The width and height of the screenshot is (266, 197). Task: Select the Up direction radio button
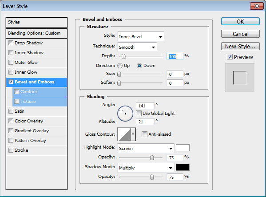click(120, 66)
